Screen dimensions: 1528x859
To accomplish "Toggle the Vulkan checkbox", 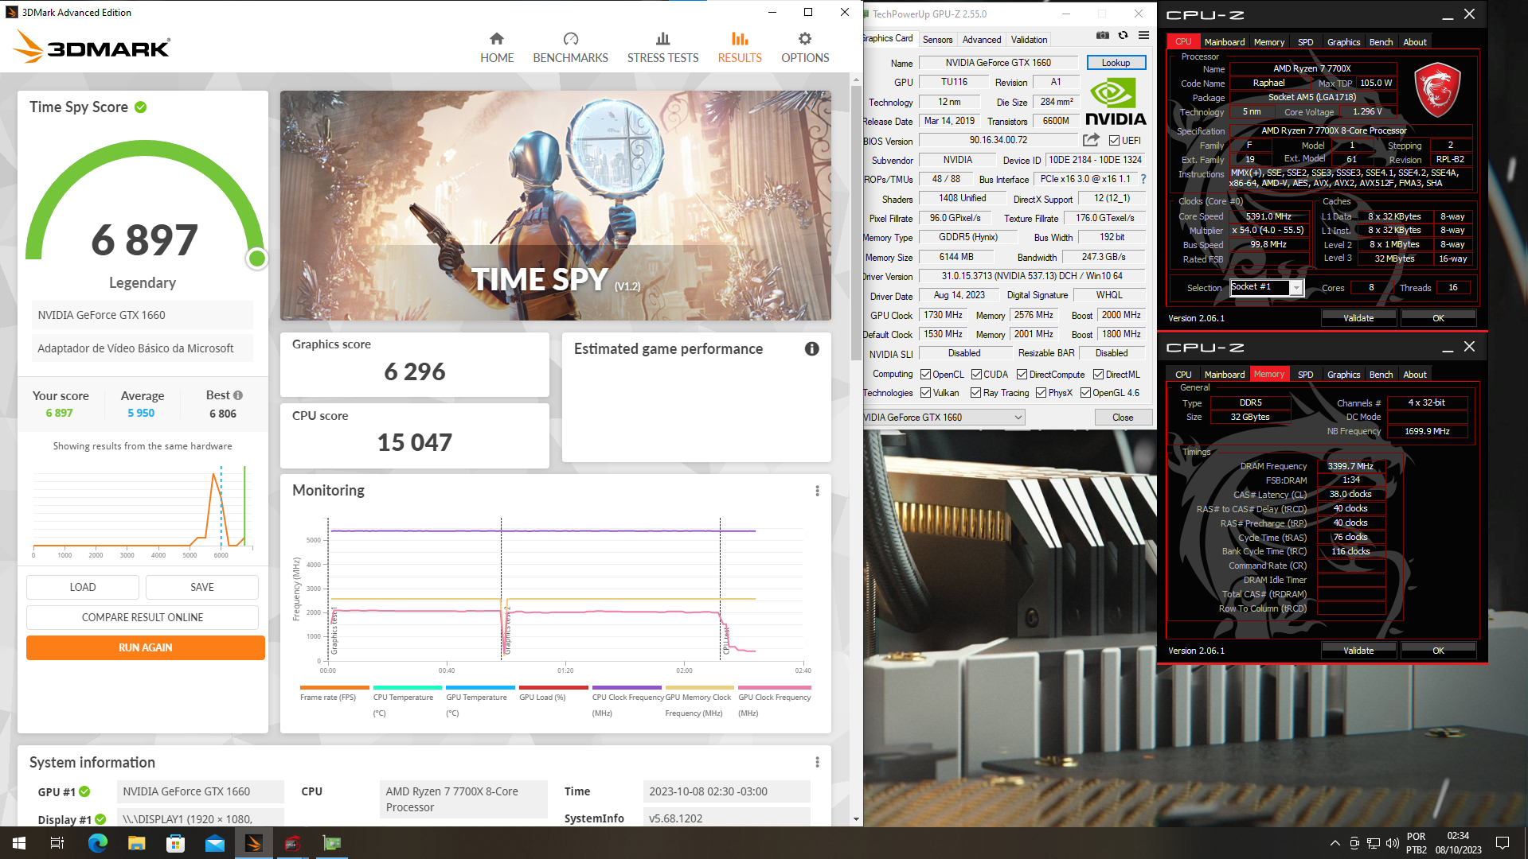I will click(x=925, y=393).
